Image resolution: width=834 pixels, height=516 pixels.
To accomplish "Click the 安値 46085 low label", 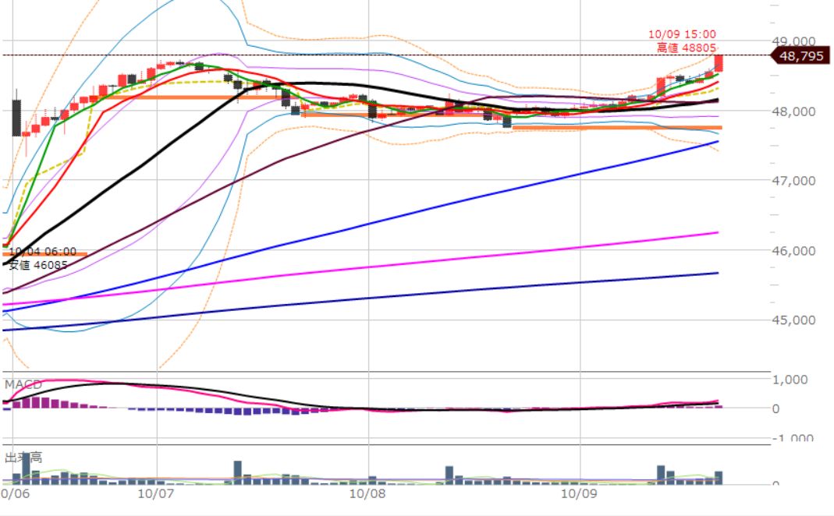I will pos(38,265).
